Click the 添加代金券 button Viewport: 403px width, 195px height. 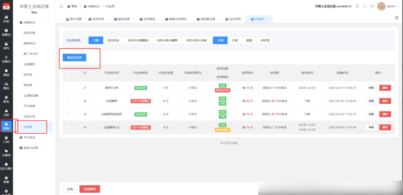[74, 57]
